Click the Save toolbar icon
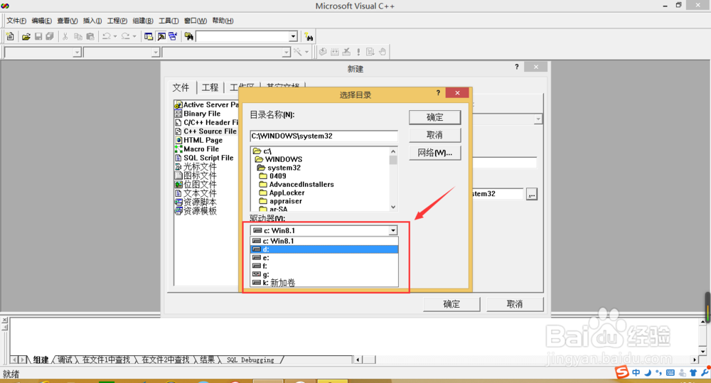 [38, 36]
